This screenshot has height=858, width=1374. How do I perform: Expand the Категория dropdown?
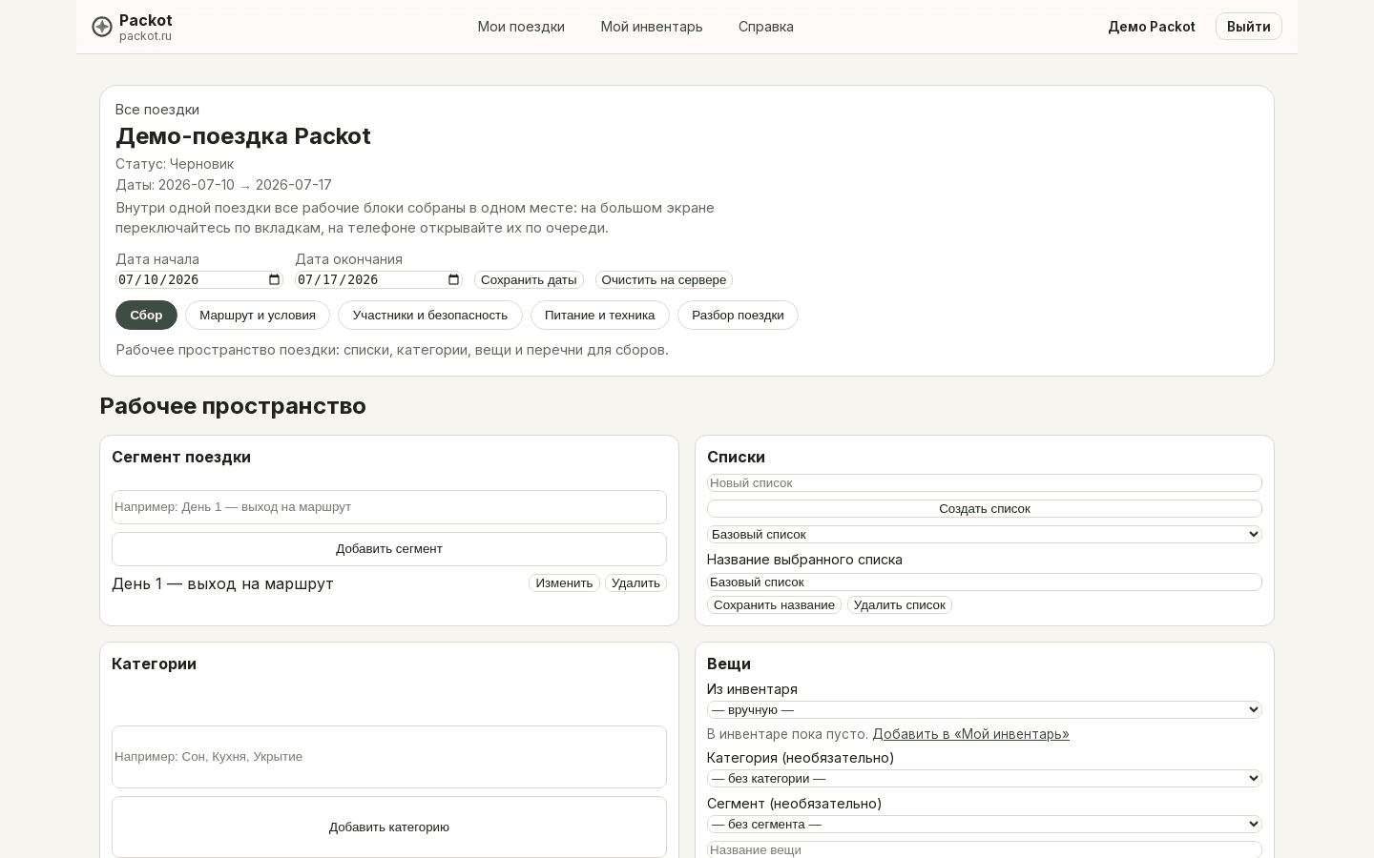(x=984, y=779)
